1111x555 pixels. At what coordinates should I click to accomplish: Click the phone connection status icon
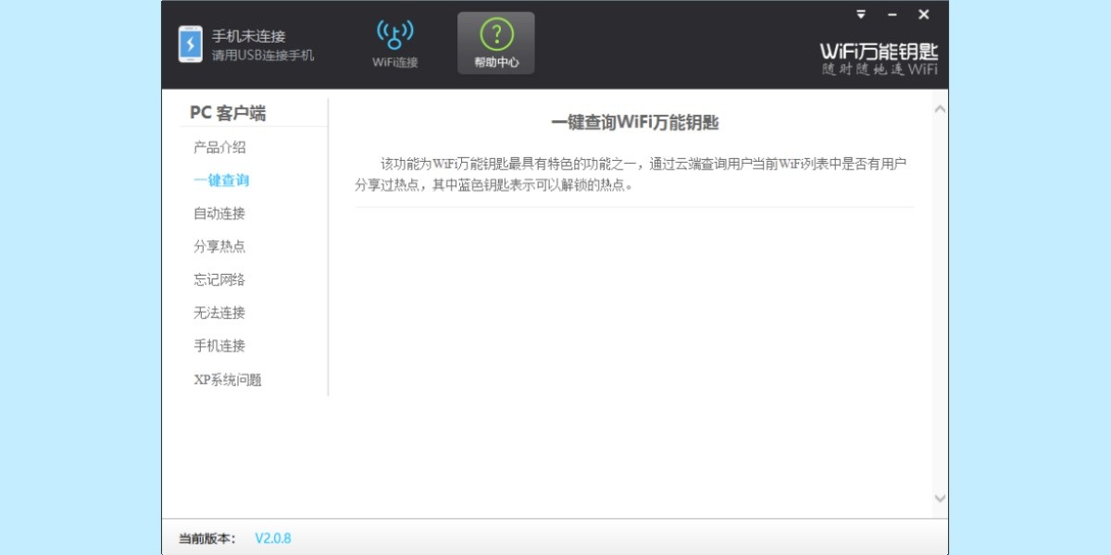[x=191, y=44]
